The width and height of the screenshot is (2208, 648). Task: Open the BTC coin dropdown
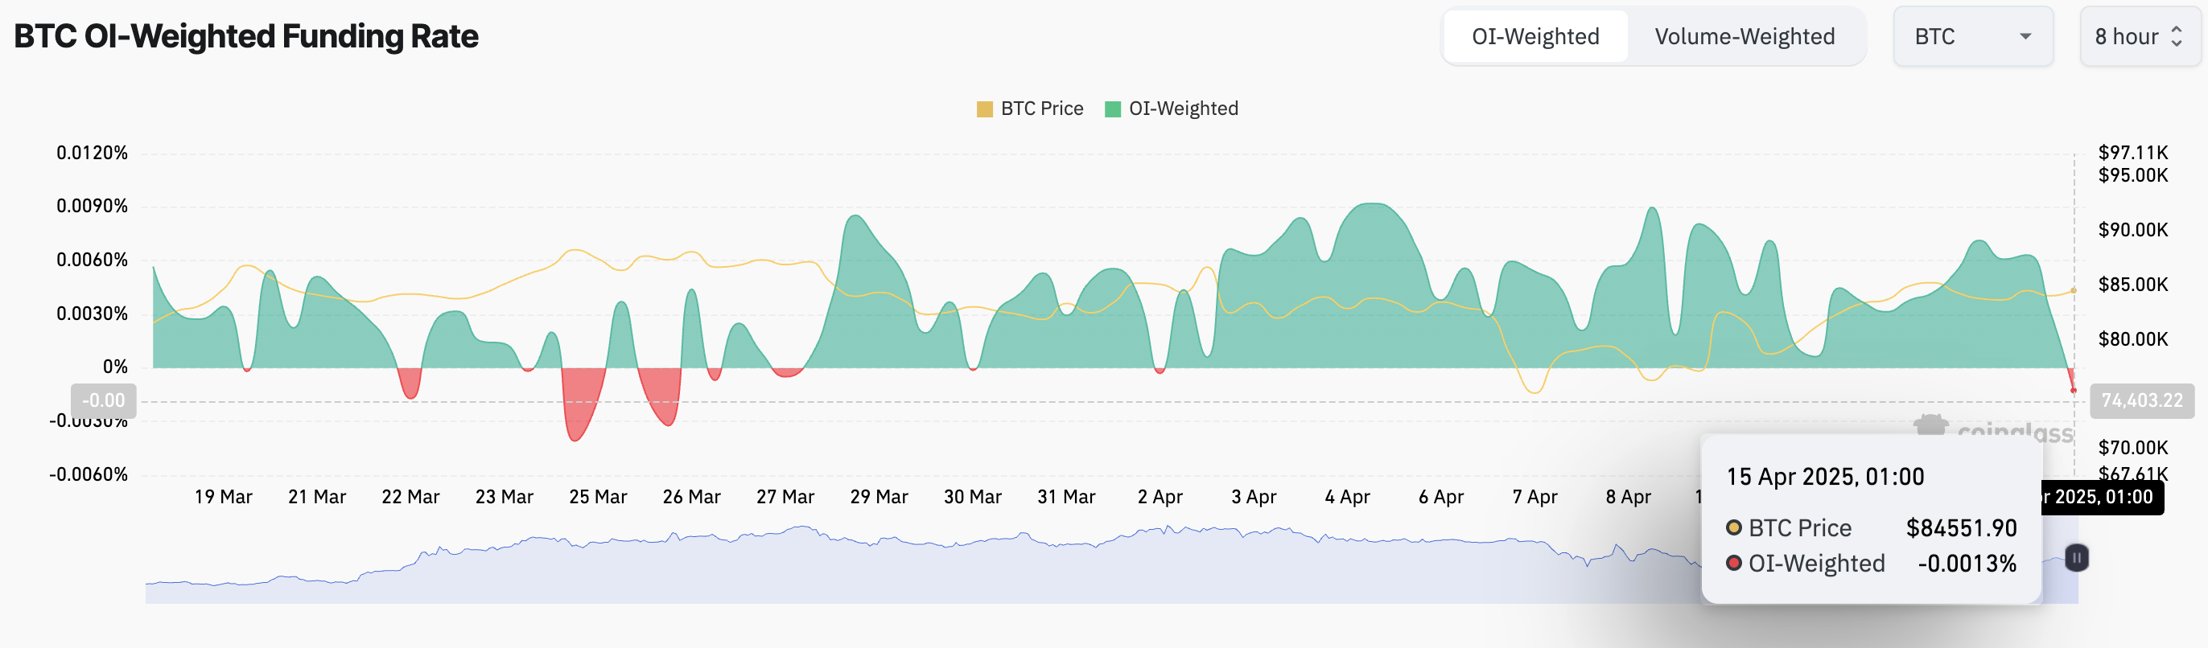(x=1972, y=37)
